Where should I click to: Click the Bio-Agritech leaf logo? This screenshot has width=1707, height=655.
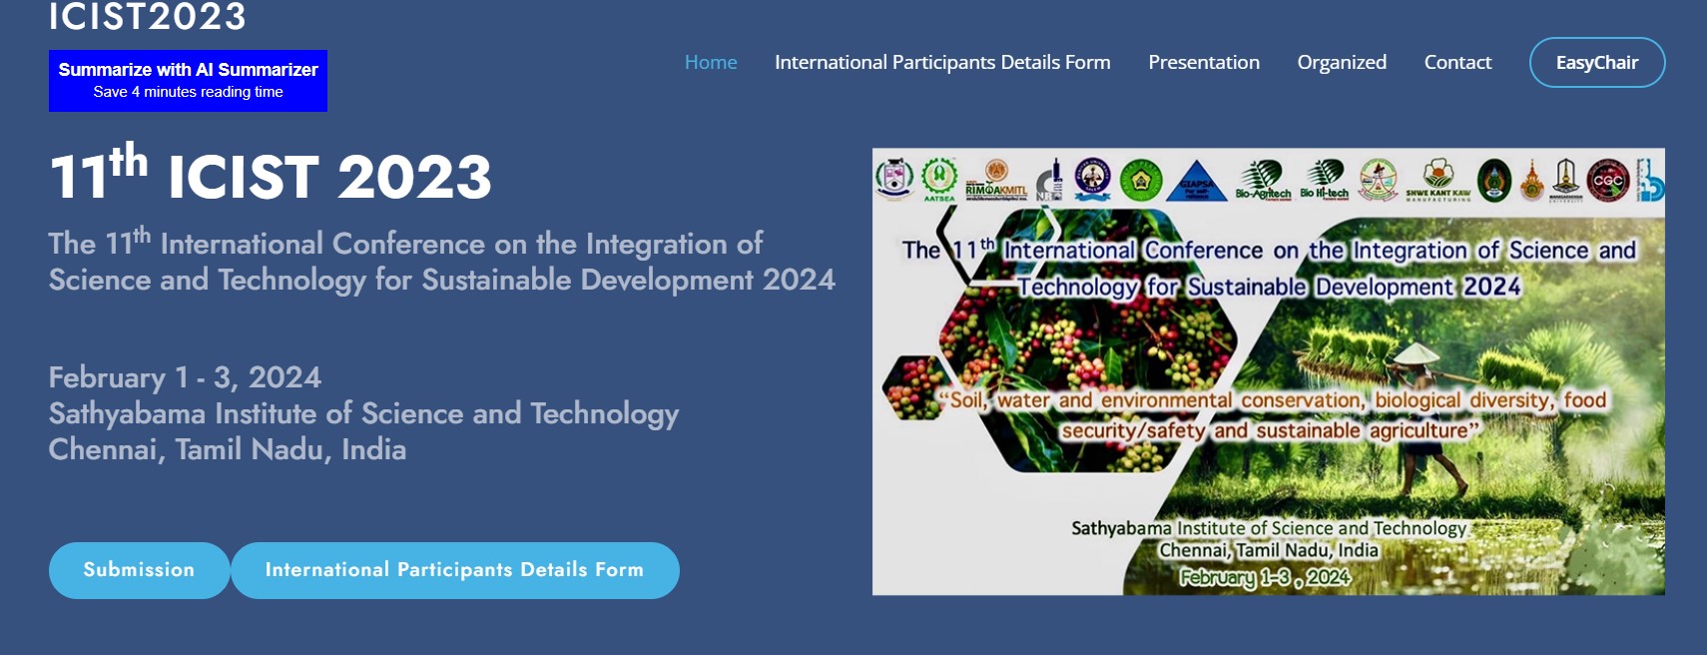coord(1263,180)
